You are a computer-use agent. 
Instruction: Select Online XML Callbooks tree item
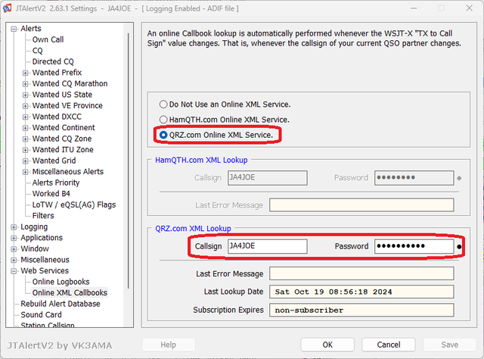70,292
